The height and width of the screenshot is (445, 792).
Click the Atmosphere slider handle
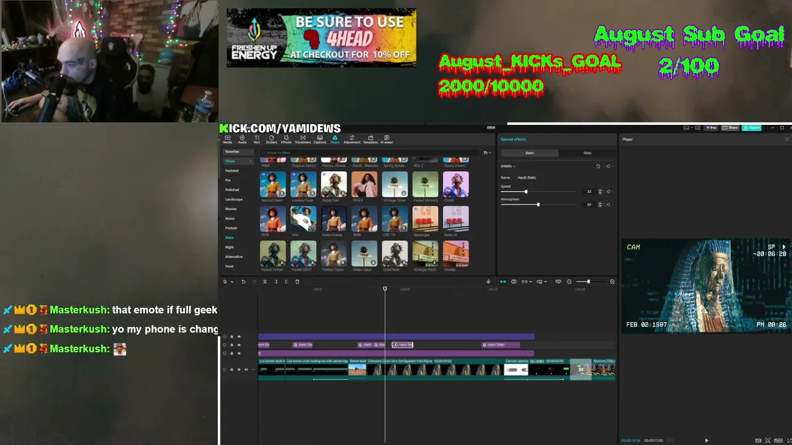click(538, 205)
